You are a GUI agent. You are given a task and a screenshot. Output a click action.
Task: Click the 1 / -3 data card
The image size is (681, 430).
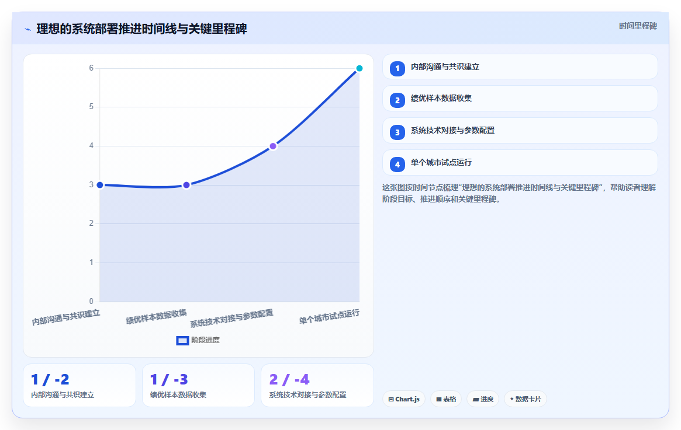pos(199,385)
